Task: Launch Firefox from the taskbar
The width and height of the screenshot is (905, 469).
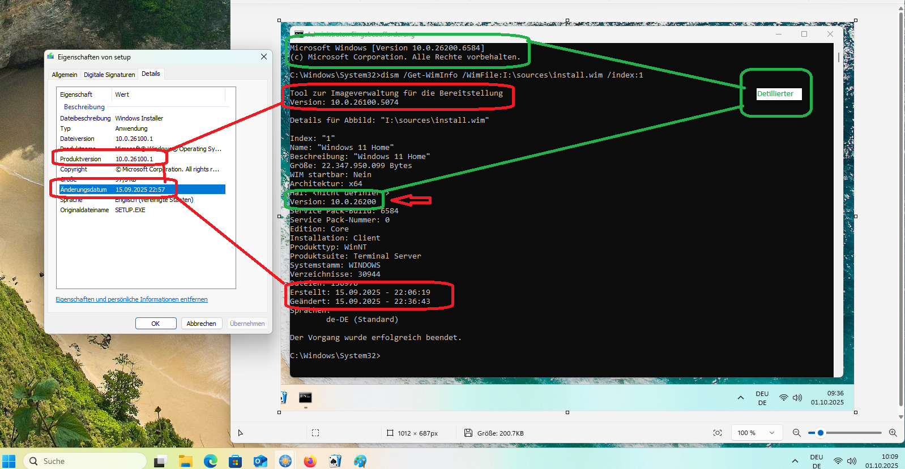Action: click(310, 461)
